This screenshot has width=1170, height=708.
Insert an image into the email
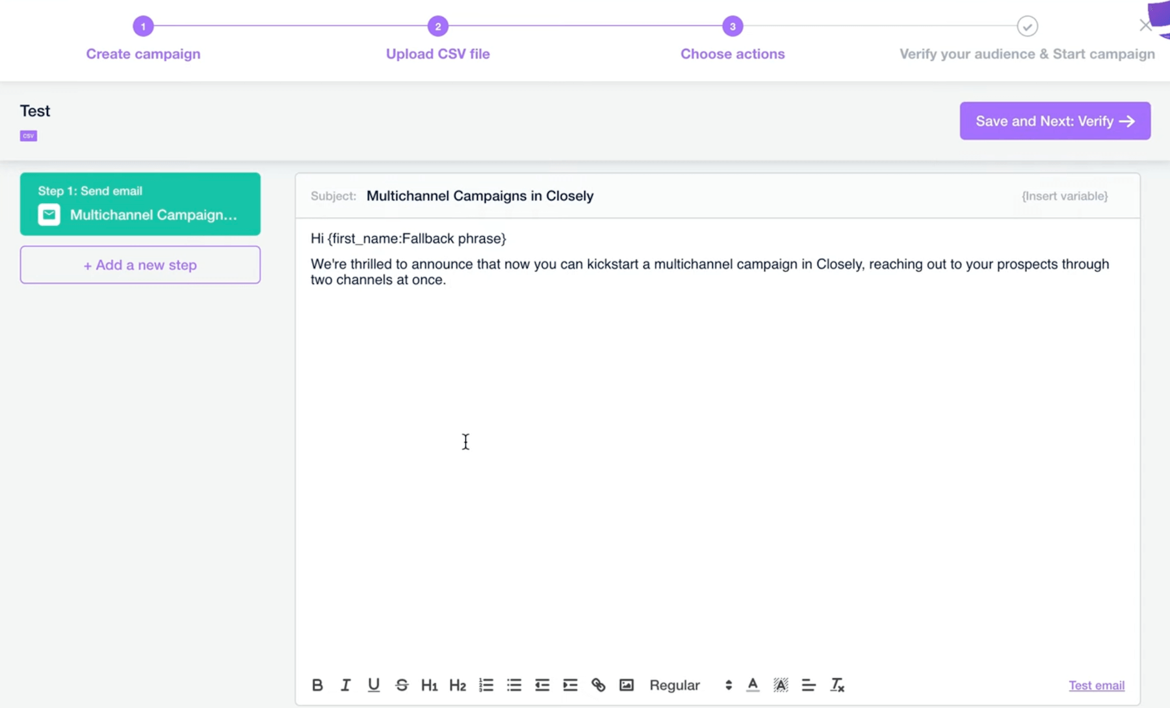(x=626, y=685)
